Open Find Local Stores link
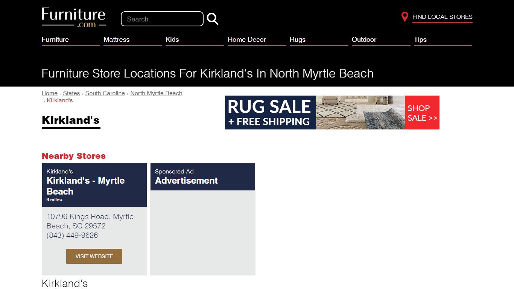 442,17
